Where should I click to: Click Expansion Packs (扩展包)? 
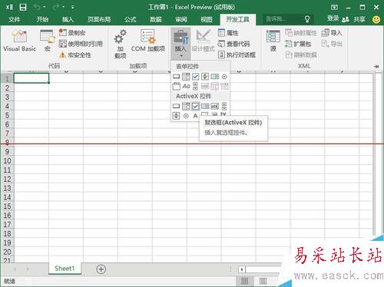point(298,44)
